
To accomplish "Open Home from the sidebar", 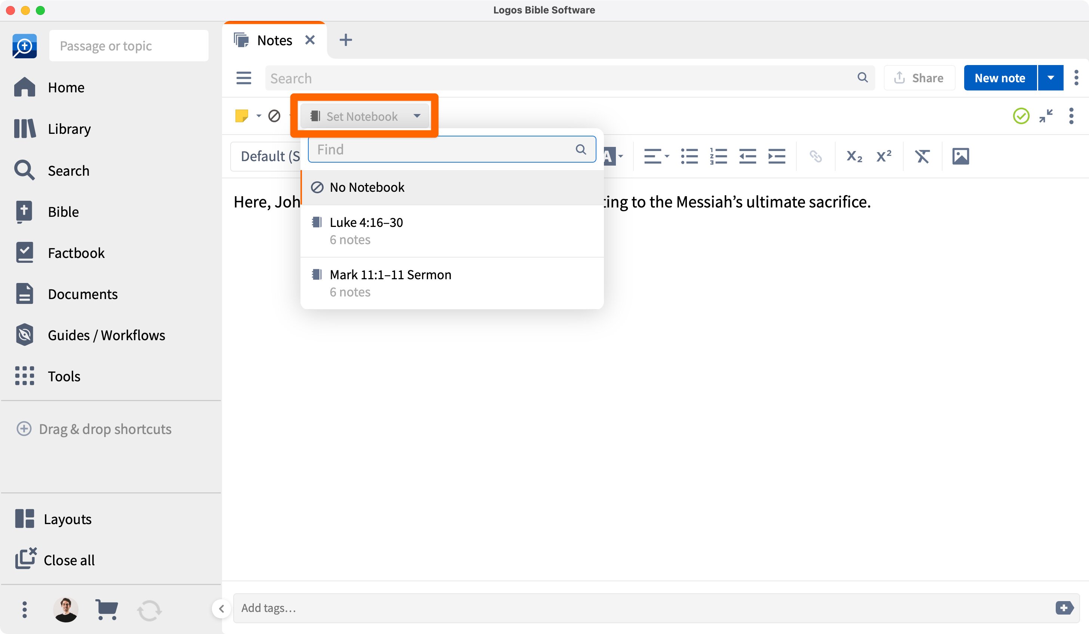I will (49, 87).
